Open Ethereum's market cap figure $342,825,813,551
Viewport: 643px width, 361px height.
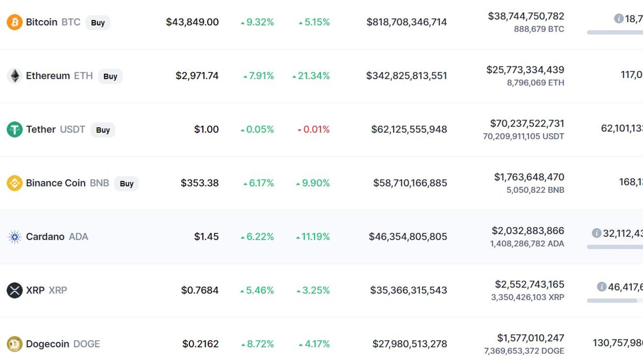406,76
